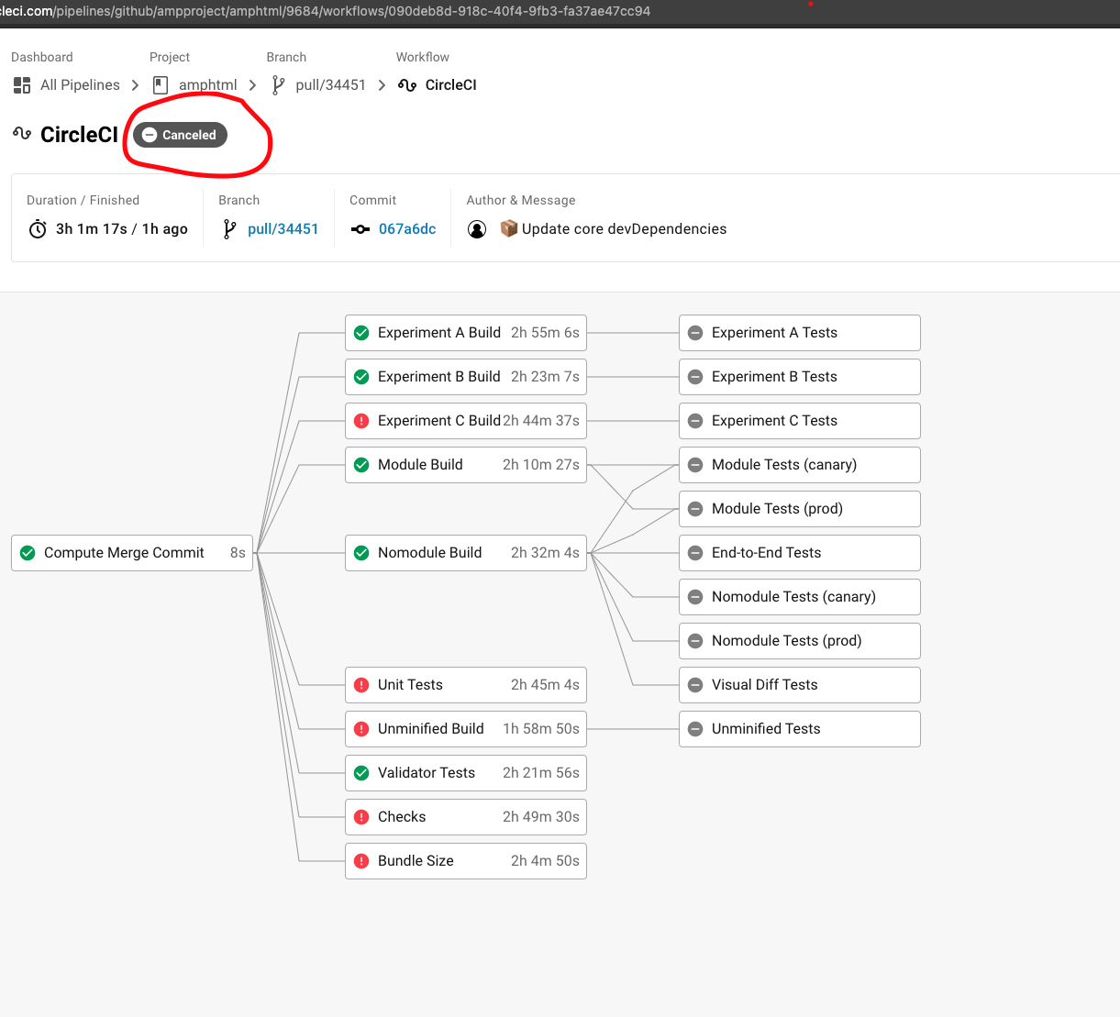The height and width of the screenshot is (1017, 1120).
Task: Open failed Checks job
Action: coord(466,817)
